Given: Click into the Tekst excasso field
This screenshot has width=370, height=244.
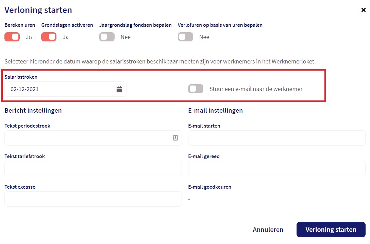Looking at the screenshot, I should pos(93,199).
